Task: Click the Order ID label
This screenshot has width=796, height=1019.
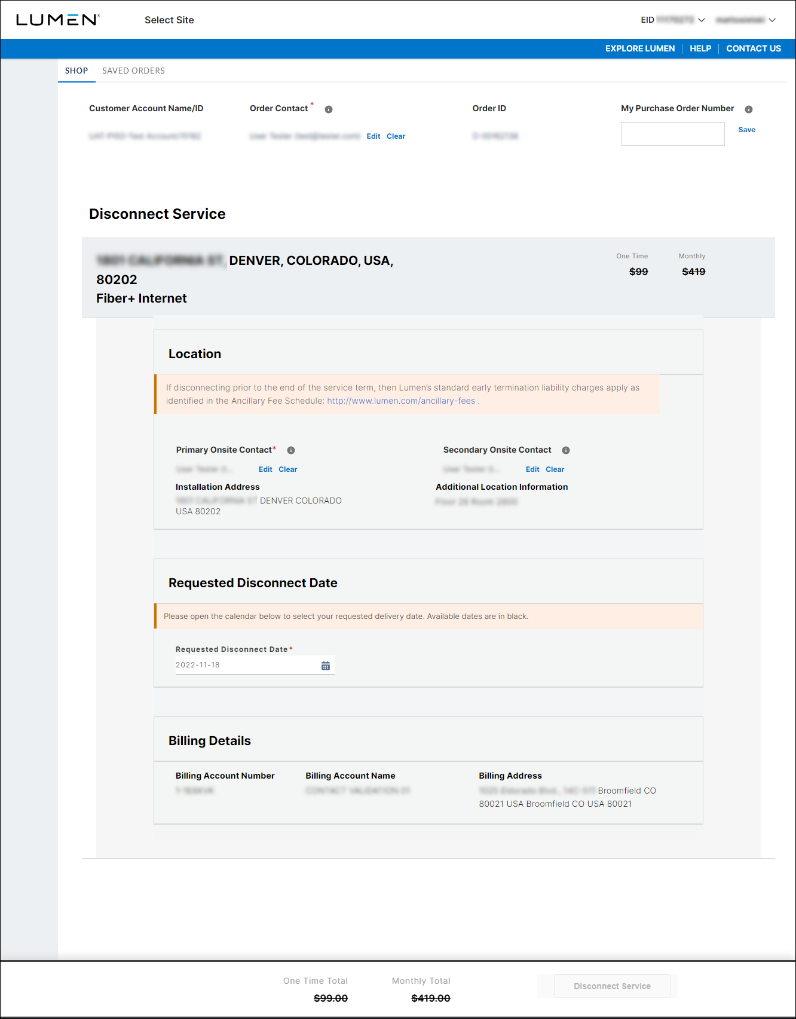Action: tap(489, 108)
